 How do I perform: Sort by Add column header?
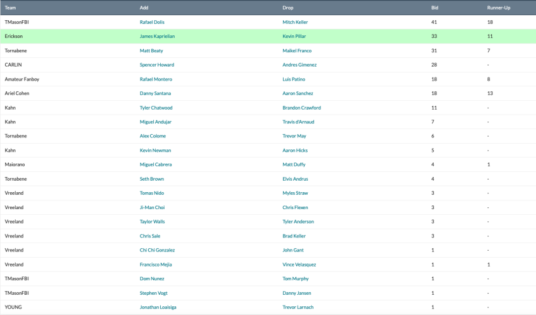coord(144,8)
